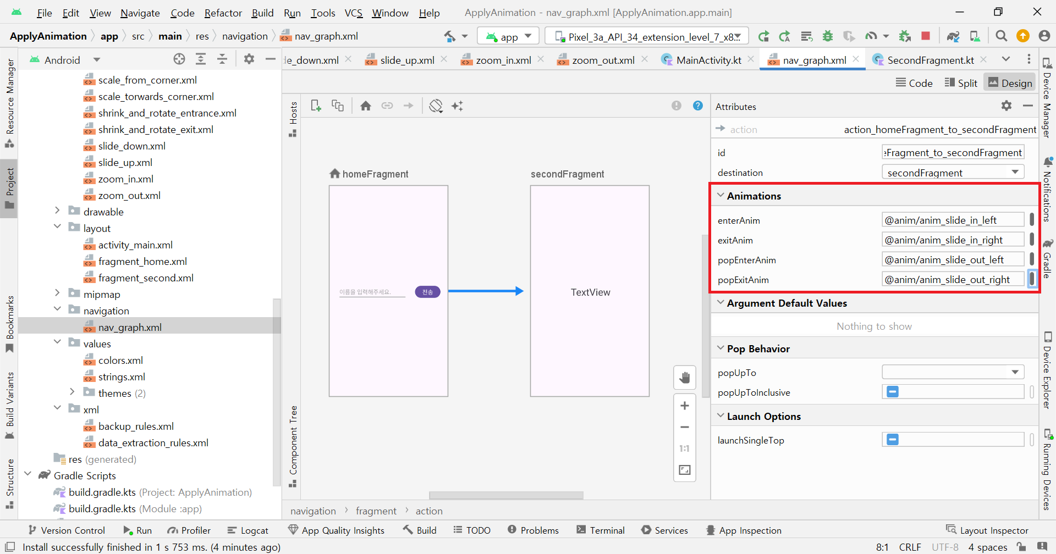Toggle popUpToInclusive checkbox
Viewport: 1056px width, 554px height.
[893, 392]
